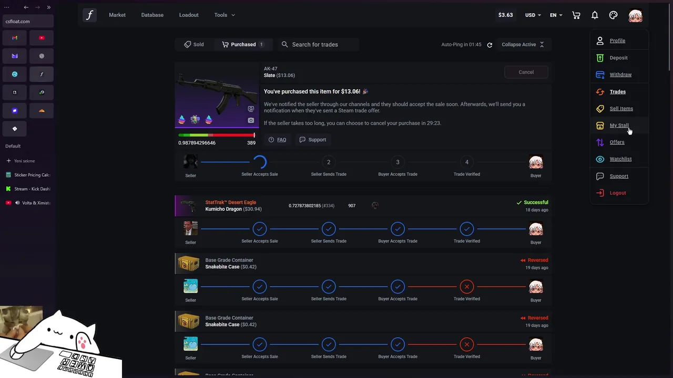Click the Desert Eagle sticker icon
Viewport: 673px width, 378px height.
tap(375, 205)
